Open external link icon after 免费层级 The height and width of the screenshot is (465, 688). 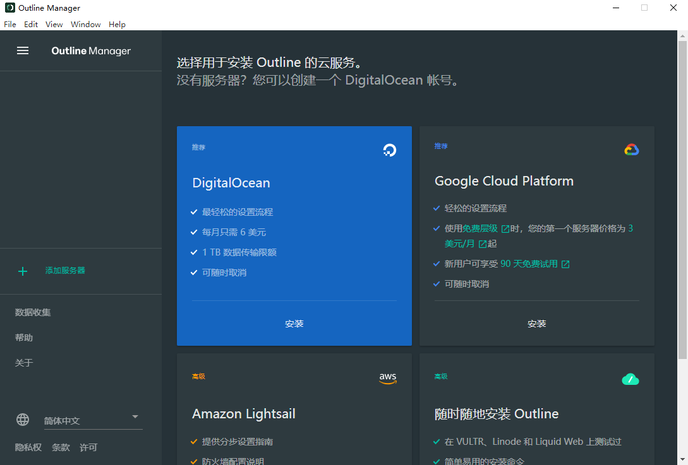tap(505, 229)
